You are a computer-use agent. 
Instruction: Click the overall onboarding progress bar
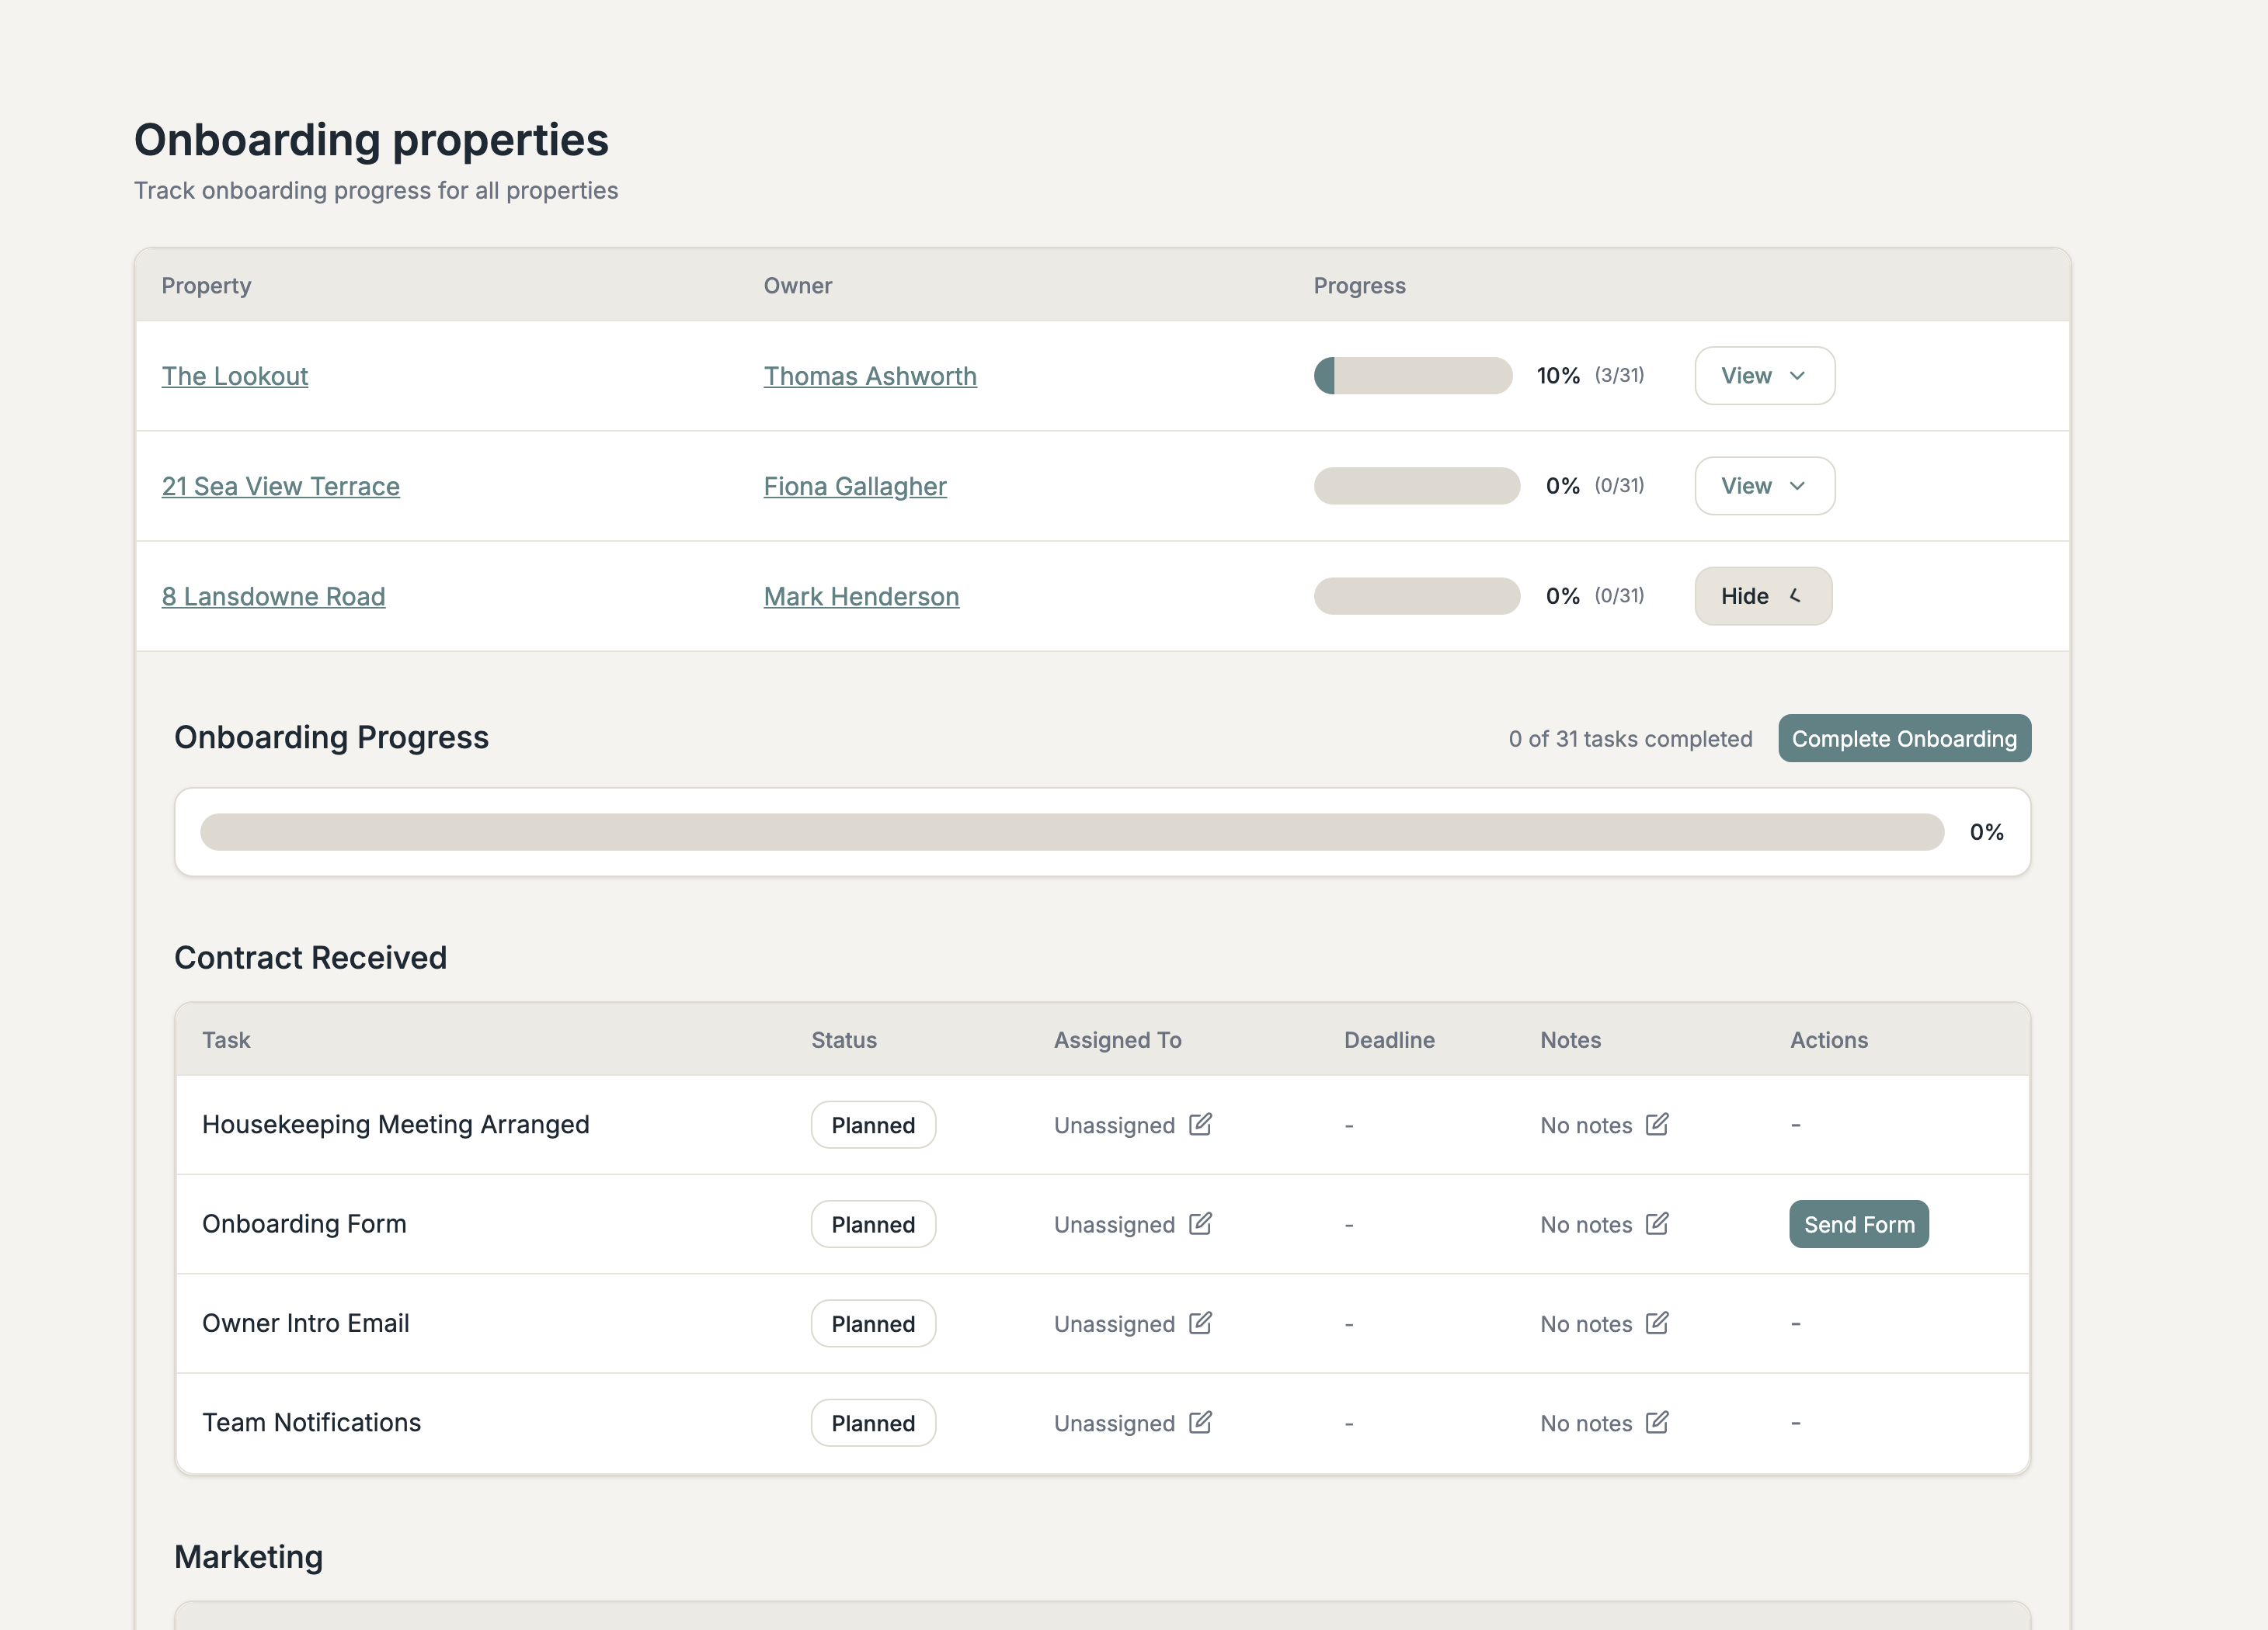1070,831
